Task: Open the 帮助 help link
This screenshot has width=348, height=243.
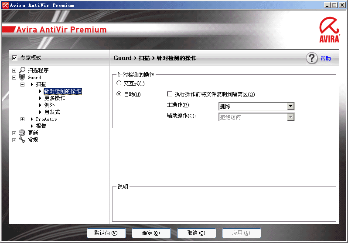Action: (326, 58)
